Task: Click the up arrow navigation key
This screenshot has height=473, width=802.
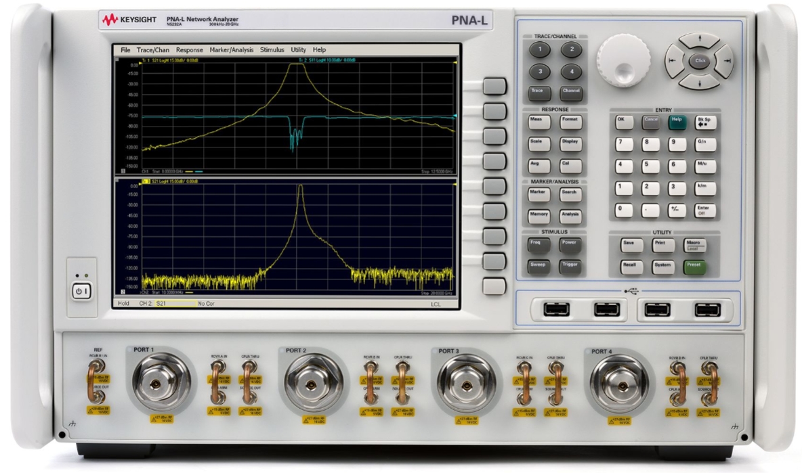Action: (700, 41)
